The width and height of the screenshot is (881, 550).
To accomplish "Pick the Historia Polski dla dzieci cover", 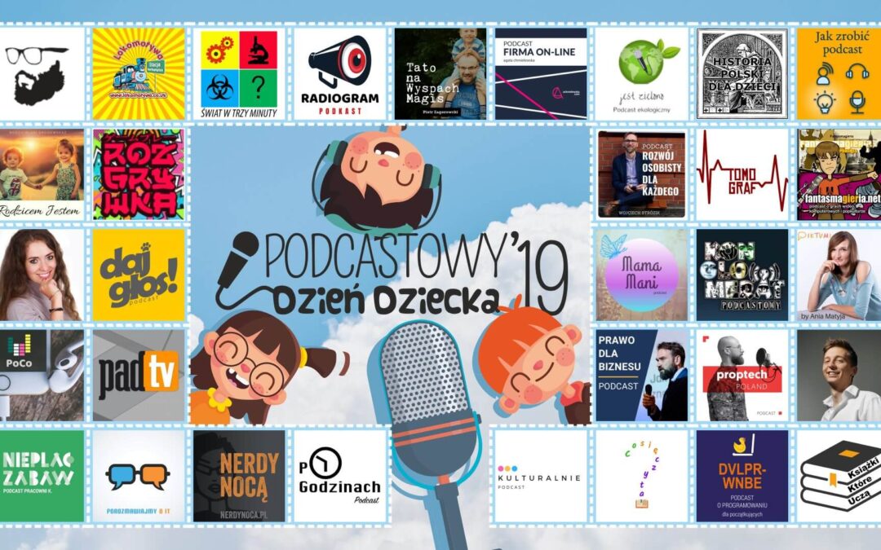I will point(742,74).
